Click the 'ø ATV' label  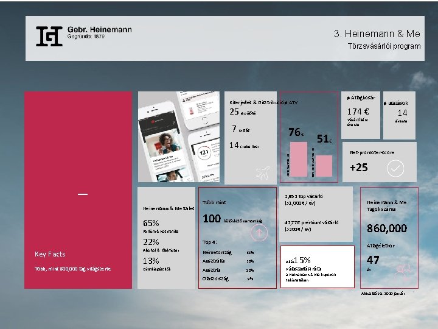(291, 103)
